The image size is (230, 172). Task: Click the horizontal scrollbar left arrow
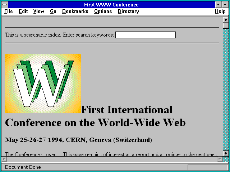tap(4, 159)
